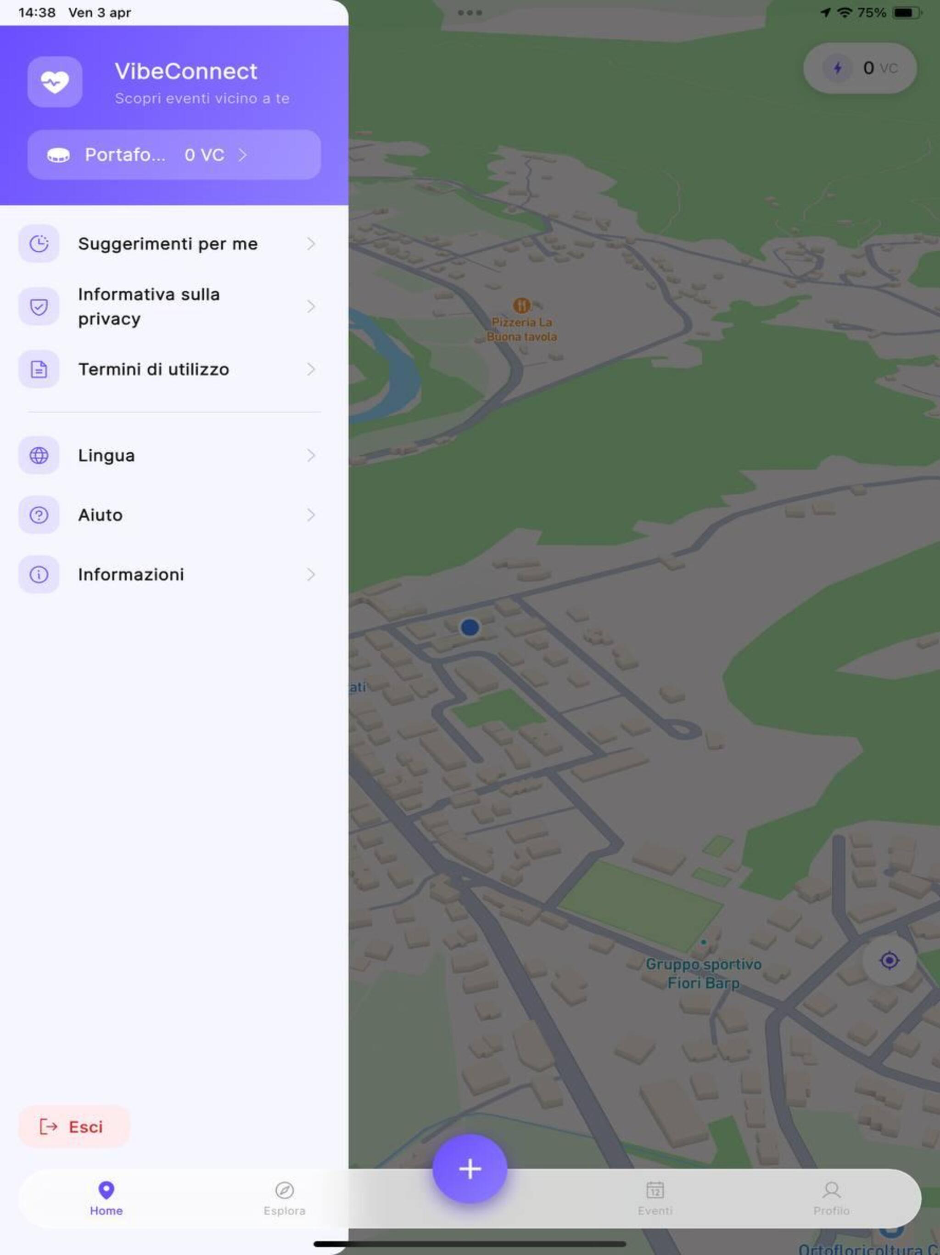Click the privacy shield icon
The height and width of the screenshot is (1255, 940).
pyautogui.click(x=39, y=306)
